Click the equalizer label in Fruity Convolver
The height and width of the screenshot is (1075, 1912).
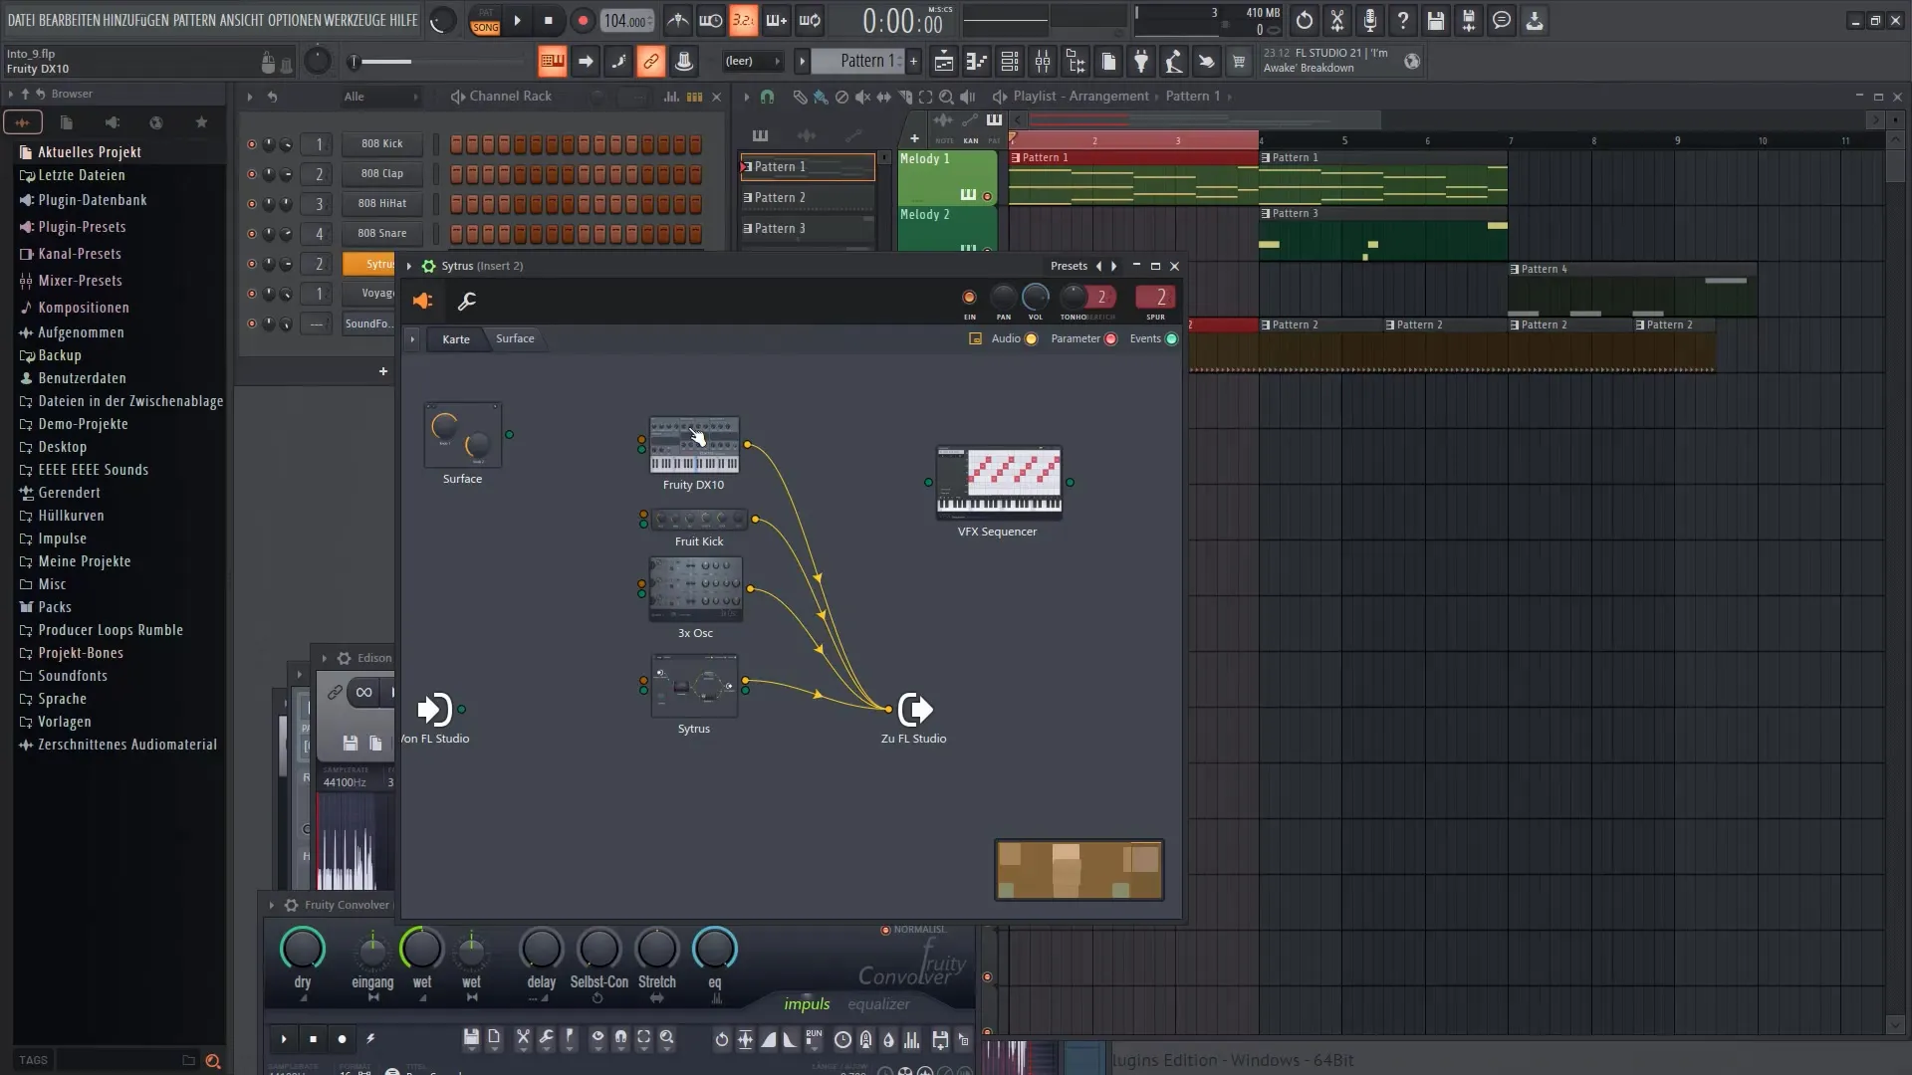[878, 1004]
